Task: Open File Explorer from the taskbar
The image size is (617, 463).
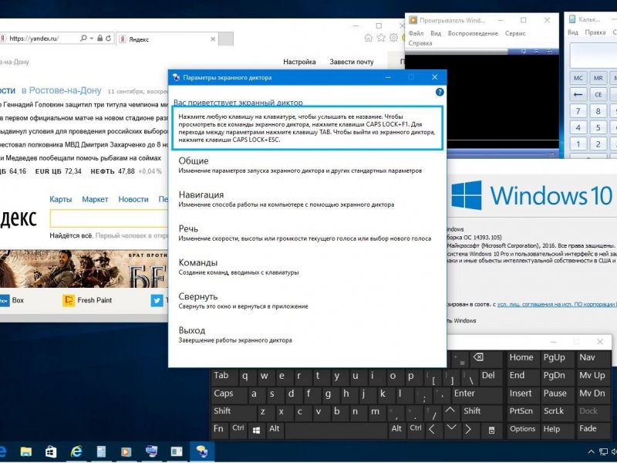Action: tap(26, 451)
